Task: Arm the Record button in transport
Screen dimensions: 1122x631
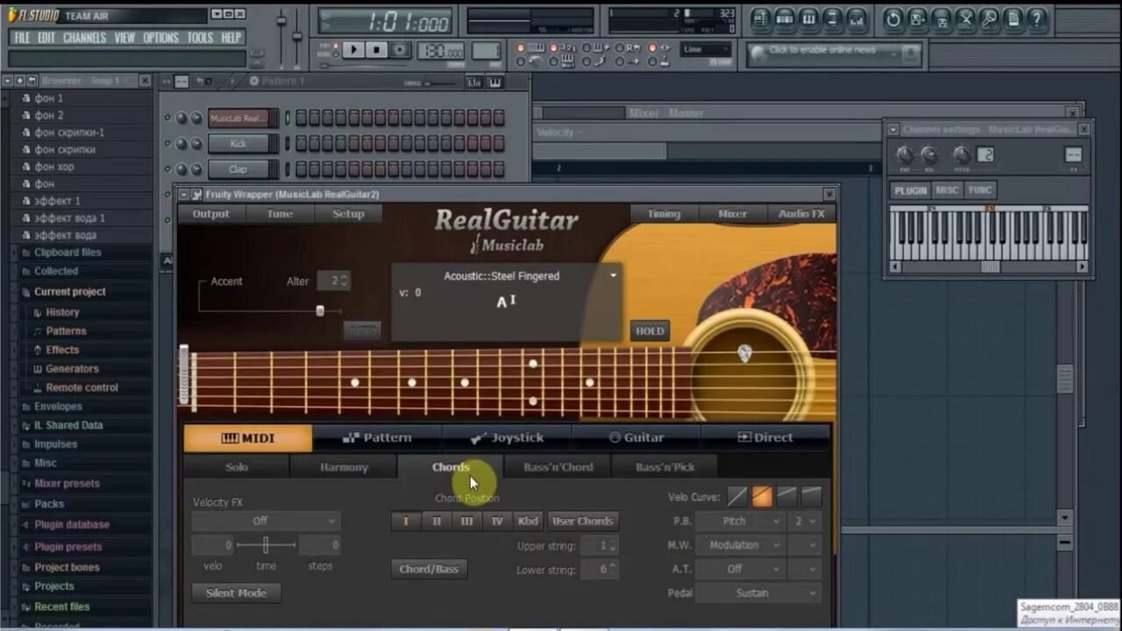Action: coord(401,50)
